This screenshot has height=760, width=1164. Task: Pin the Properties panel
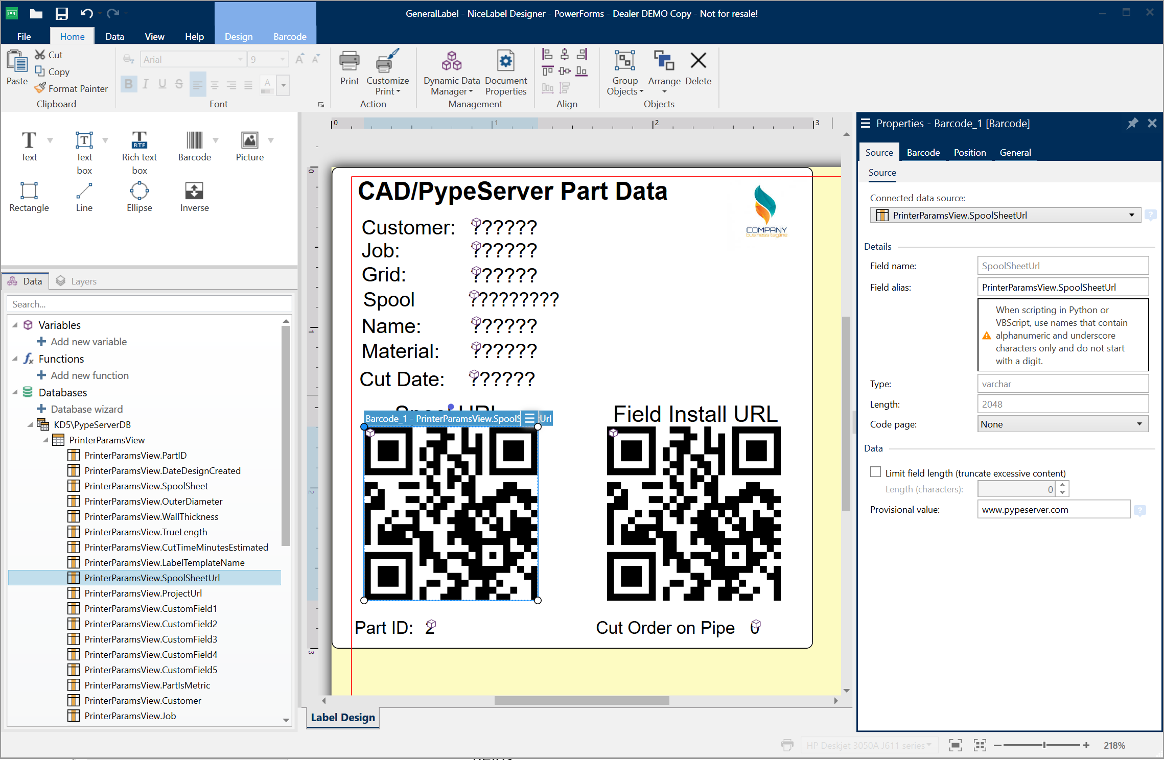point(1132,123)
